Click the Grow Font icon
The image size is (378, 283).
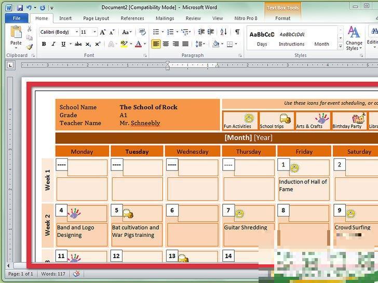(x=103, y=32)
